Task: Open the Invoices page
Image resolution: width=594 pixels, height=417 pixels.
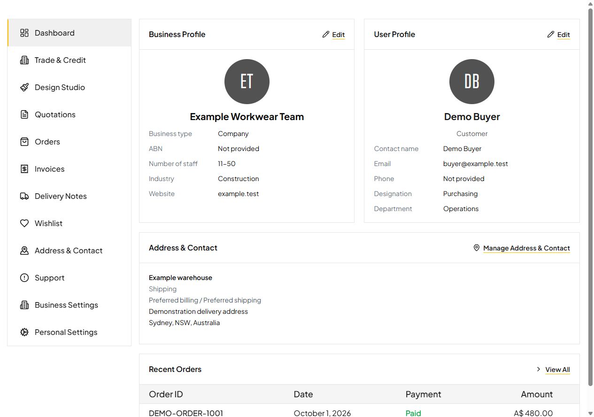Action: click(69, 169)
